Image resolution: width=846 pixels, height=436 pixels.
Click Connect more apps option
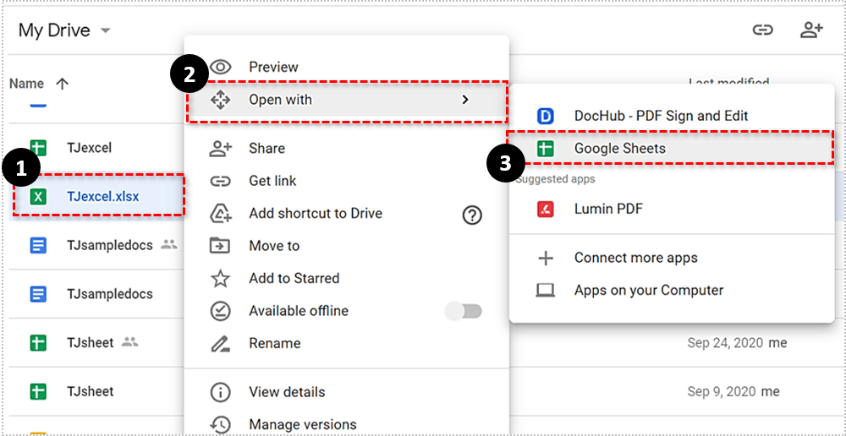click(x=635, y=258)
